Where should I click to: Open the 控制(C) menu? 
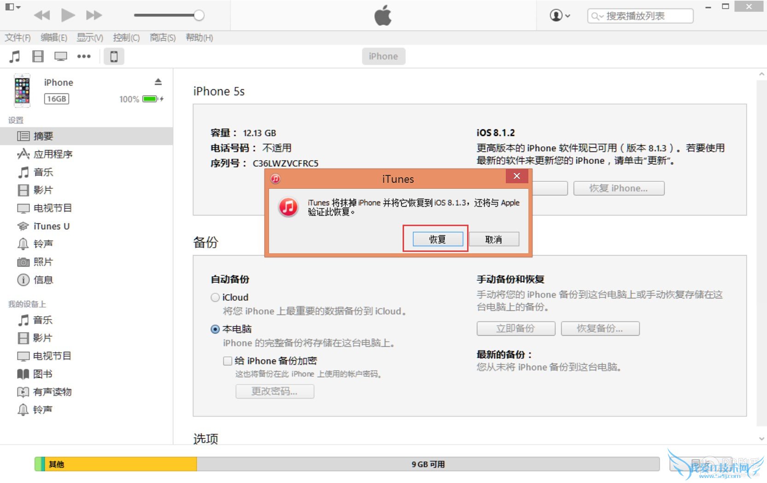126,38
